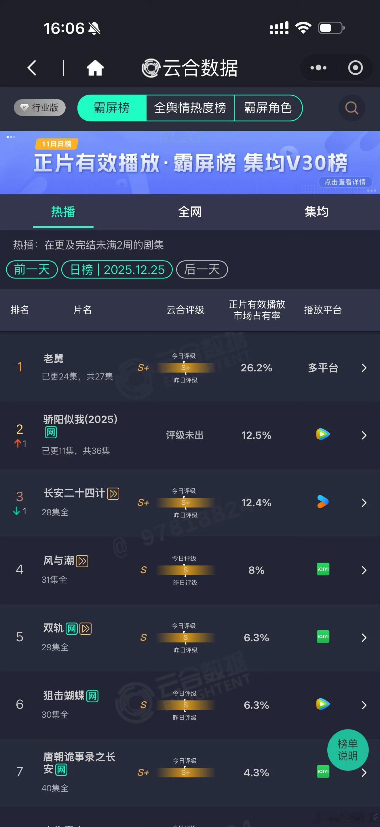This screenshot has height=827, width=380.
Task: Tap the 行业版 badge at top left
Action: (x=39, y=108)
